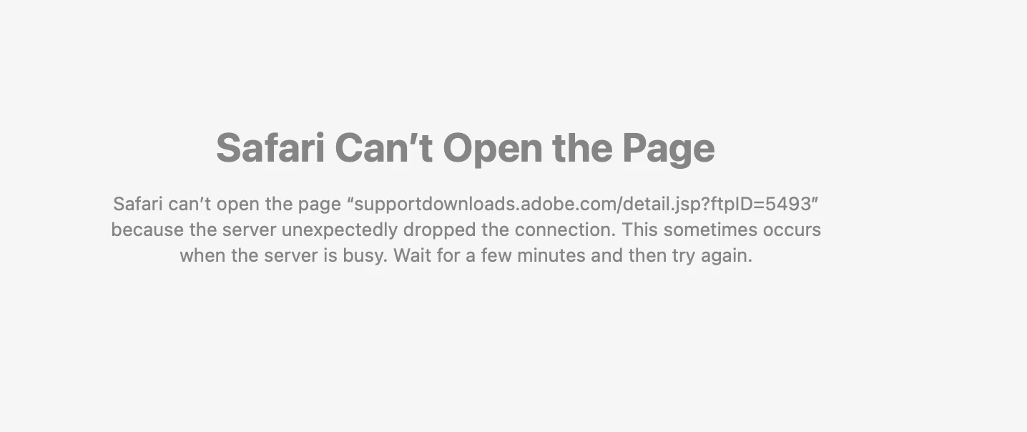Click the word "busy." in the last line
Viewport: 1027px width, 432px height.
point(365,256)
